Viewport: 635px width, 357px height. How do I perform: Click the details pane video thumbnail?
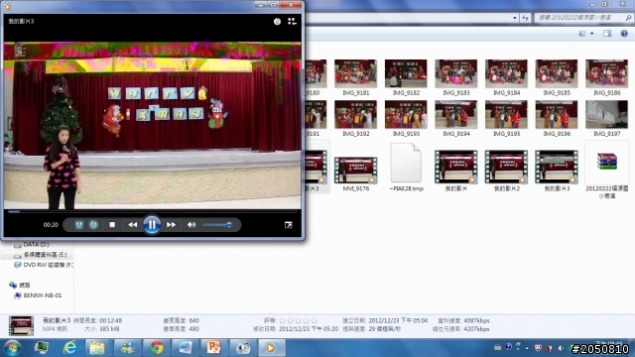click(21, 326)
